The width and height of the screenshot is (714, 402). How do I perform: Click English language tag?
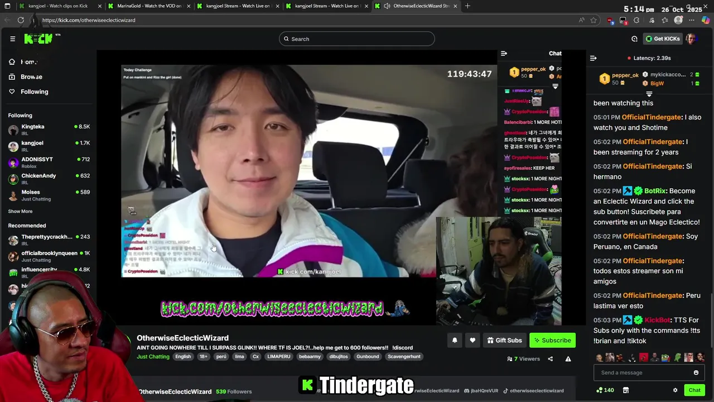tap(183, 357)
